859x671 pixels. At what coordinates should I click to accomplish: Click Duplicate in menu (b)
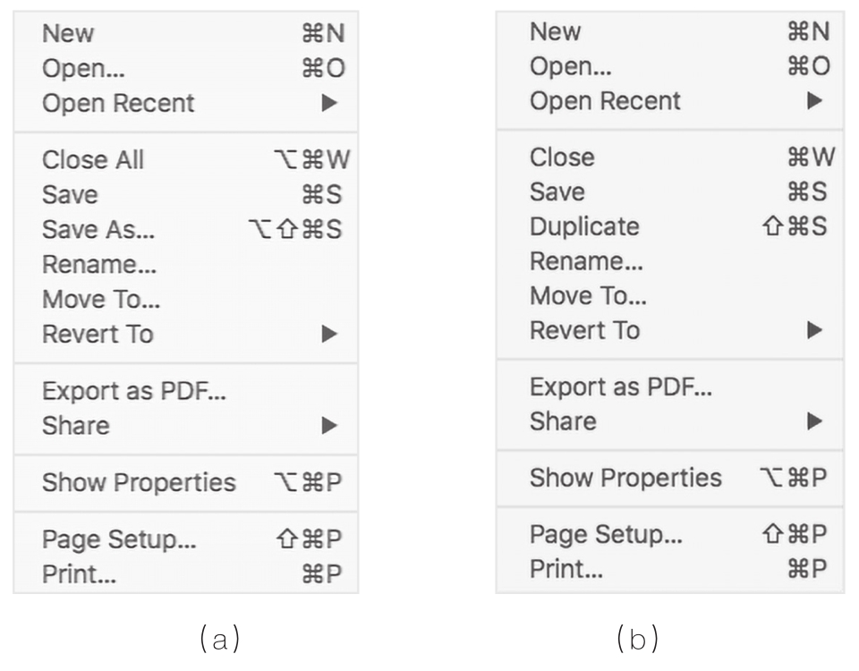(x=584, y=226)
